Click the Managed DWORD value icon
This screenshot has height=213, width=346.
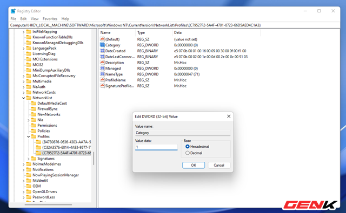[102, 68]
